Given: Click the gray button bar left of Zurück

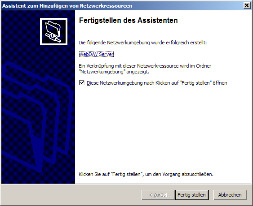Looking at the screenshot, I should 71,195.
